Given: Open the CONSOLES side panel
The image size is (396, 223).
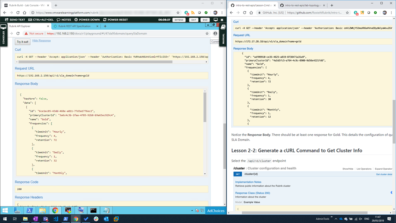Looking at the screenshot, I should [3, 35].
